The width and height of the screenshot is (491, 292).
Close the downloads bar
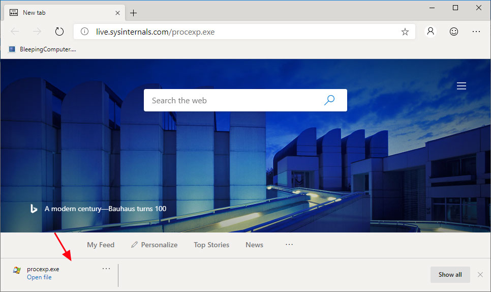tap(480, 275)
